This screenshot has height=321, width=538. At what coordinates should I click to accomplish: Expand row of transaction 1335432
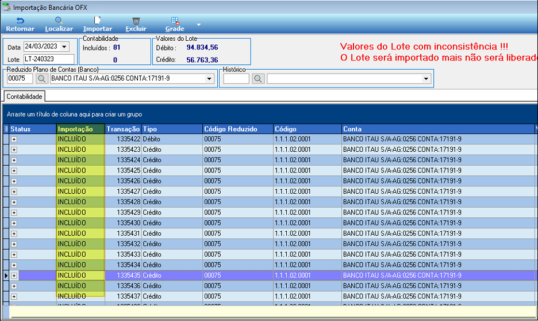coord(14,244)
